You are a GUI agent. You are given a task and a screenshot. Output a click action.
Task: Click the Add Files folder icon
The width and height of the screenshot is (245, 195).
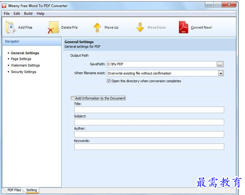[x=10, y=28]
